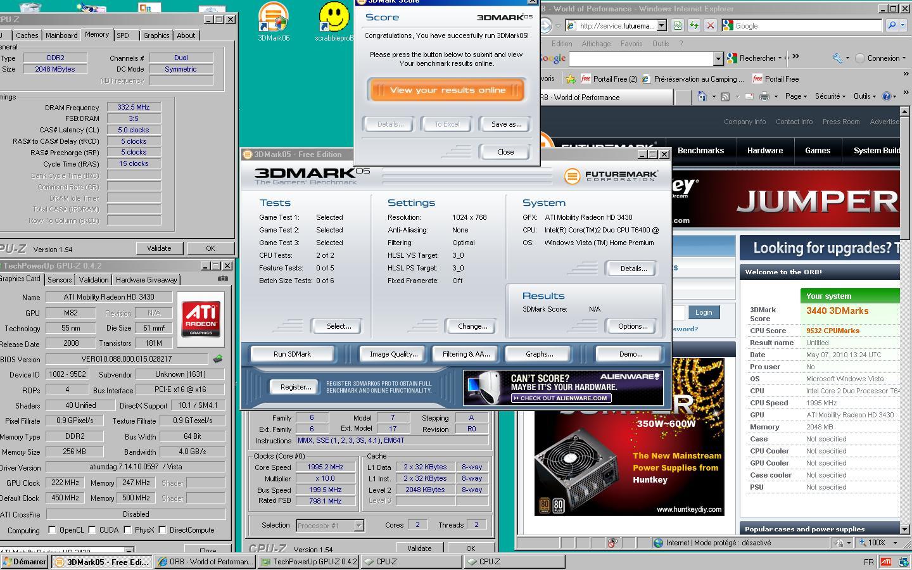This screenshot has width=912, height=570.
Task: Stop loading with the red X in IE
Action: click(x=711, y=26)
